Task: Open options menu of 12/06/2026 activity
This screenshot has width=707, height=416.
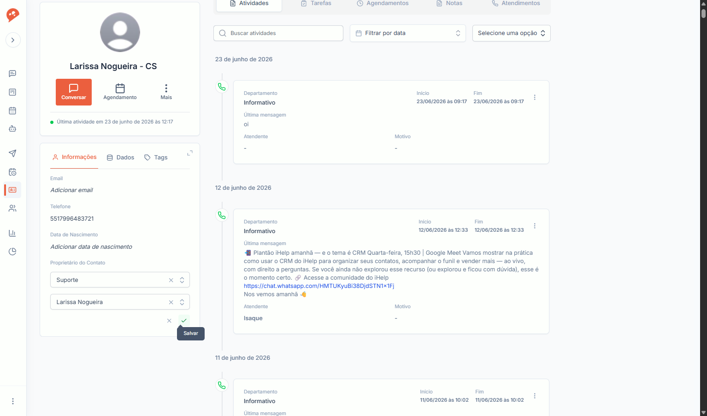Action: (x=535, y=226)
